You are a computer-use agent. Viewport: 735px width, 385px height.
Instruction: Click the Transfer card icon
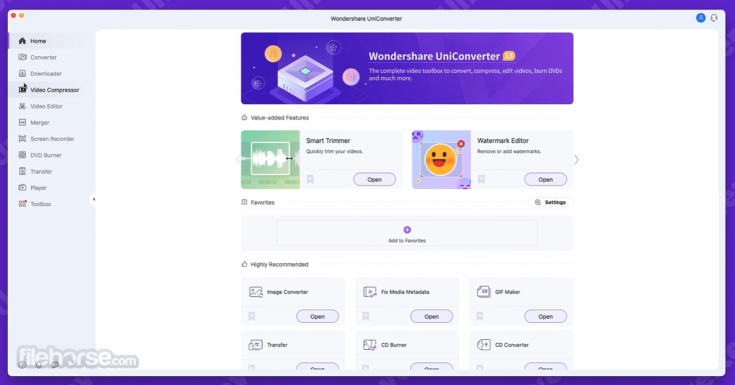tap(256, 345)
